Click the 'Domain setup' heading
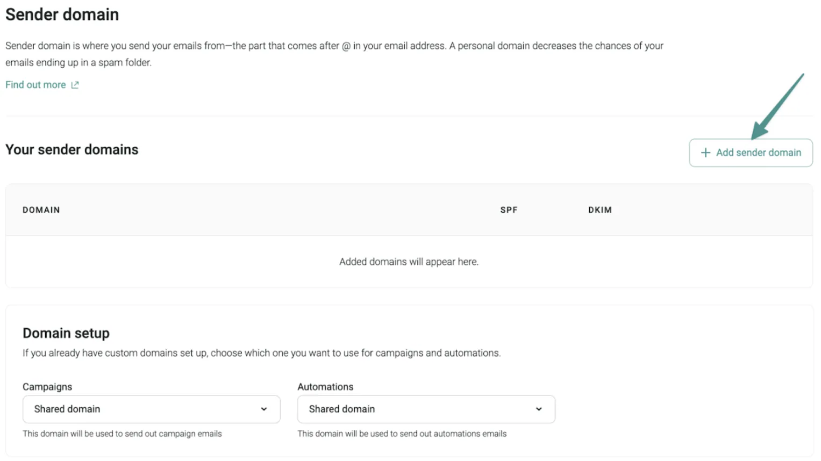Image resolution: width=821 pixels, height=461 pixels. (x=66, y=333)
